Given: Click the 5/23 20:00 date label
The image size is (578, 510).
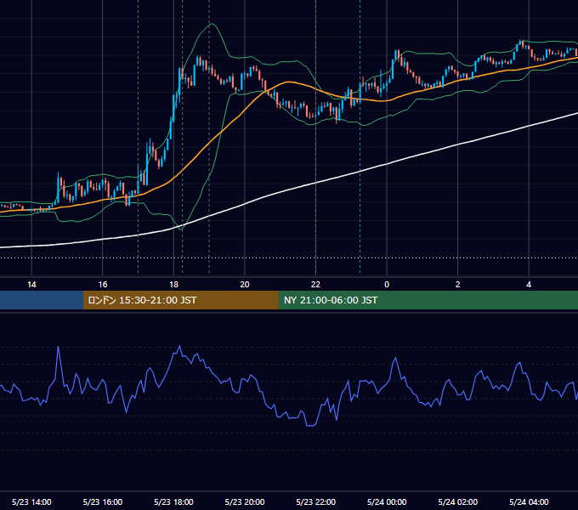Looking at the screenshot, I should 245,501.
